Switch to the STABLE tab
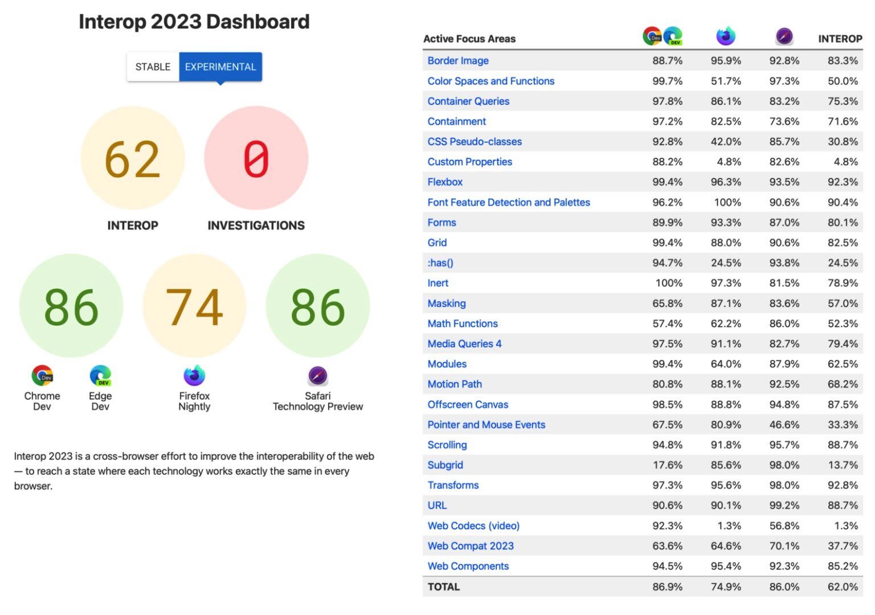 [x=153, y=67]
